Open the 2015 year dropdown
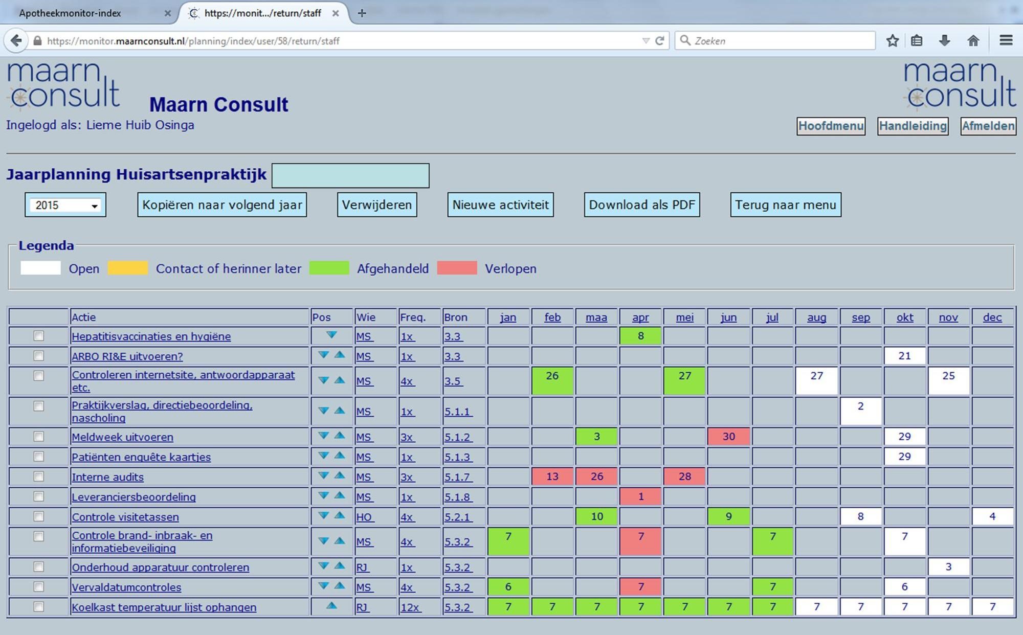 [65, 205]
